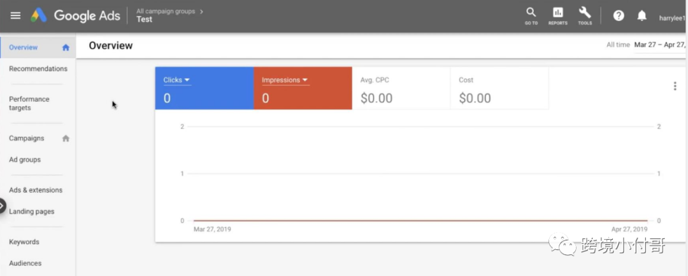Open the hamburger main menu

point(15,15)
